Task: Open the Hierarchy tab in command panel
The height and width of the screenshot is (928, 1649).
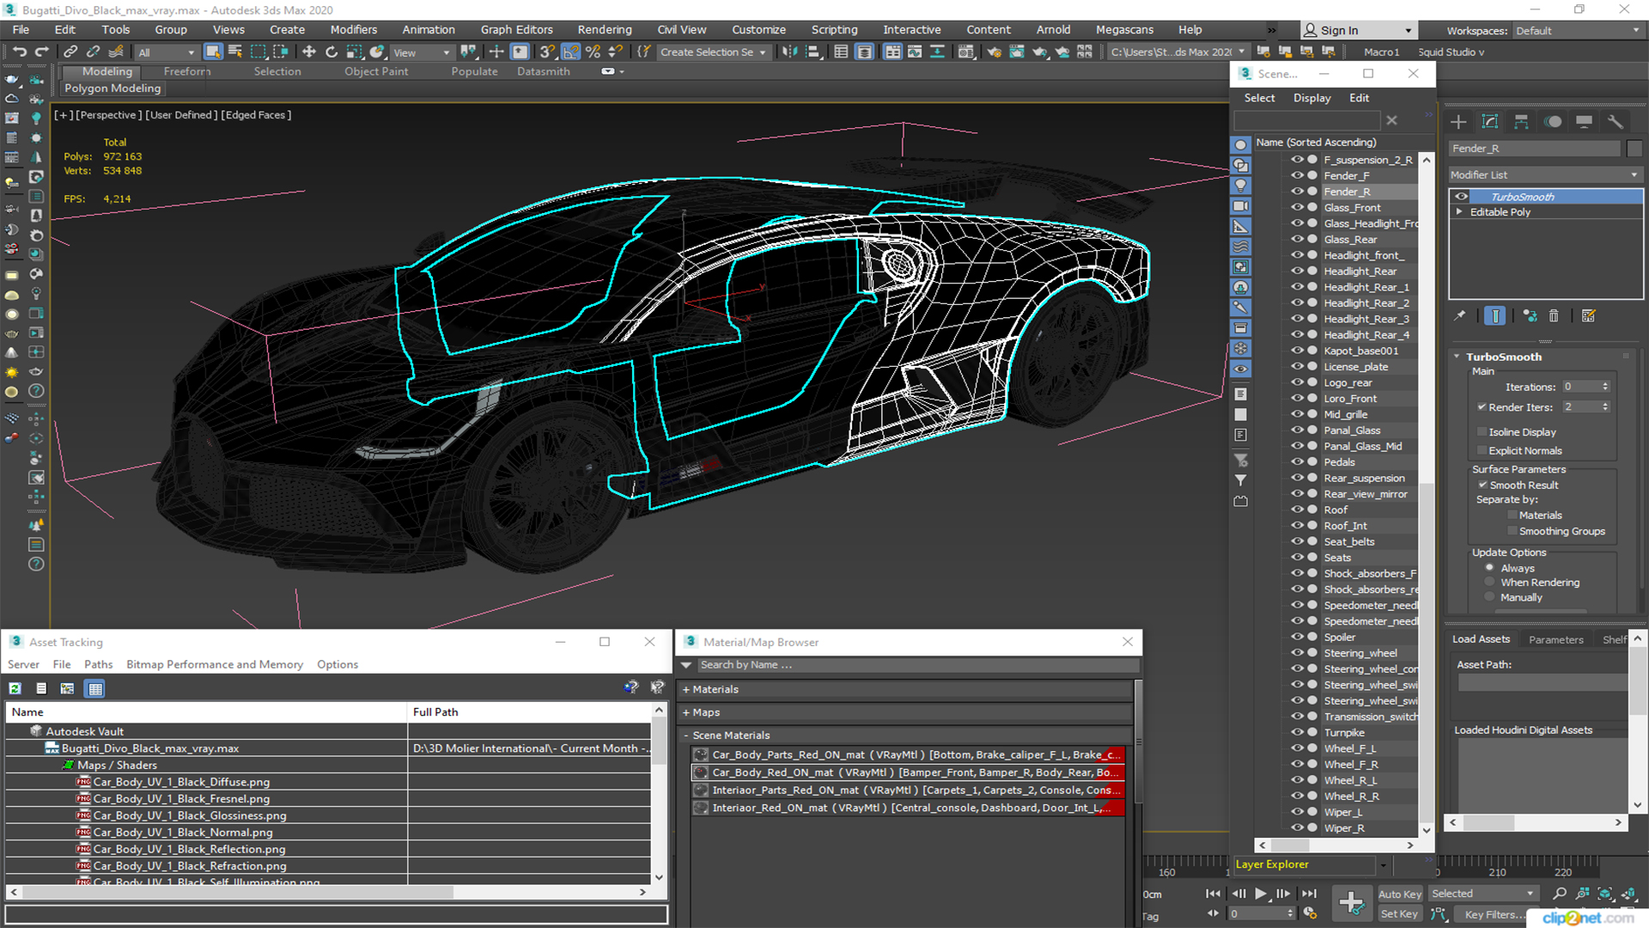Action: [x=1521, y=122]
